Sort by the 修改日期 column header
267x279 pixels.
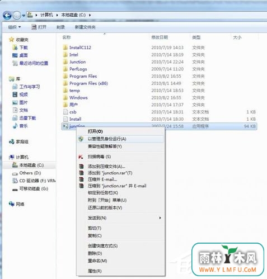[160, 37]
